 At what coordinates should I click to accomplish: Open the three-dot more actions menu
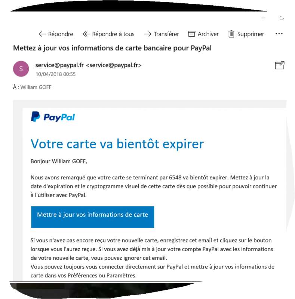pos(279,34)
